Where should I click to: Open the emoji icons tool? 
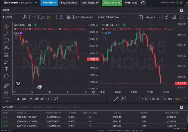(x=6, y=76)
